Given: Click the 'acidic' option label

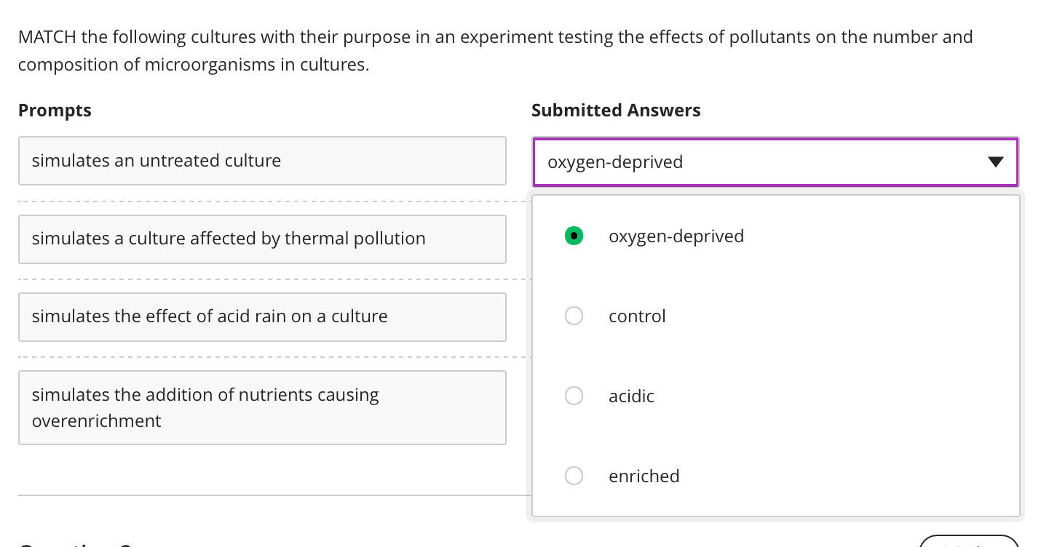Looking at the screenshot, I should point(631,396).
